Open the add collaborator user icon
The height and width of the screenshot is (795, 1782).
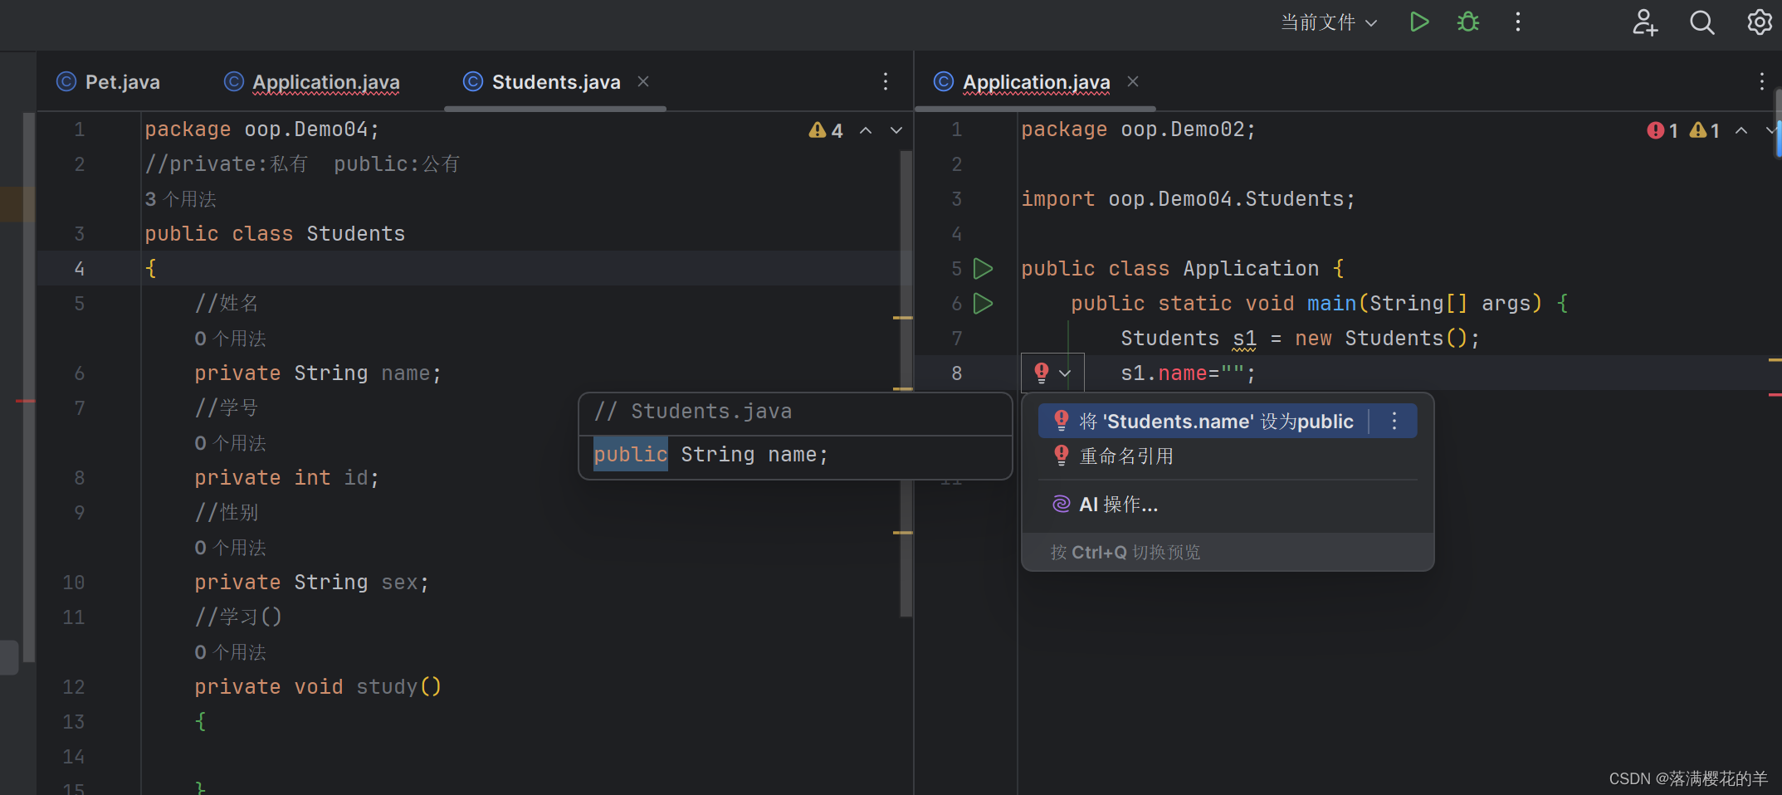[1644, 22]
